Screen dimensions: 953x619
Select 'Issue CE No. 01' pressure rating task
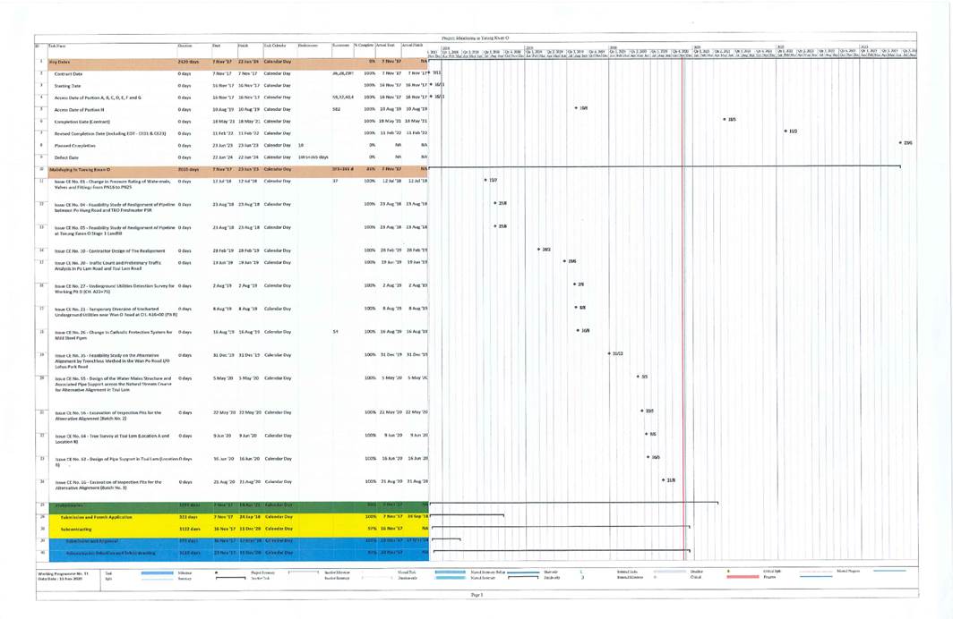coord(113,184)
